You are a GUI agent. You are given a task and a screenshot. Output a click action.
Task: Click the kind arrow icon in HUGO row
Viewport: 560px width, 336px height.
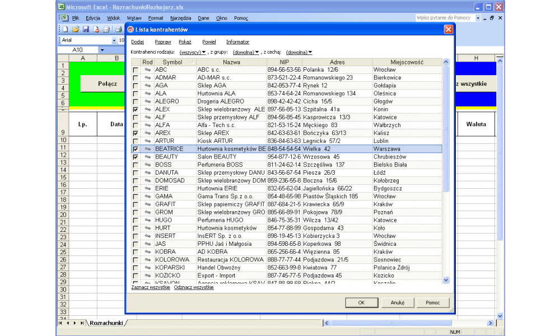pos(147,220)
